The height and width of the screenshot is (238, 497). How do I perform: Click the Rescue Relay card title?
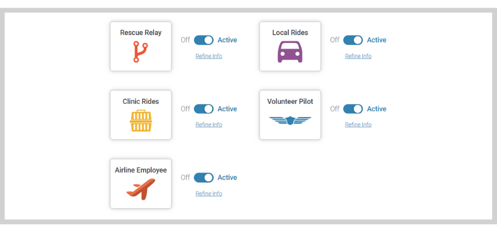pos(141,33)
